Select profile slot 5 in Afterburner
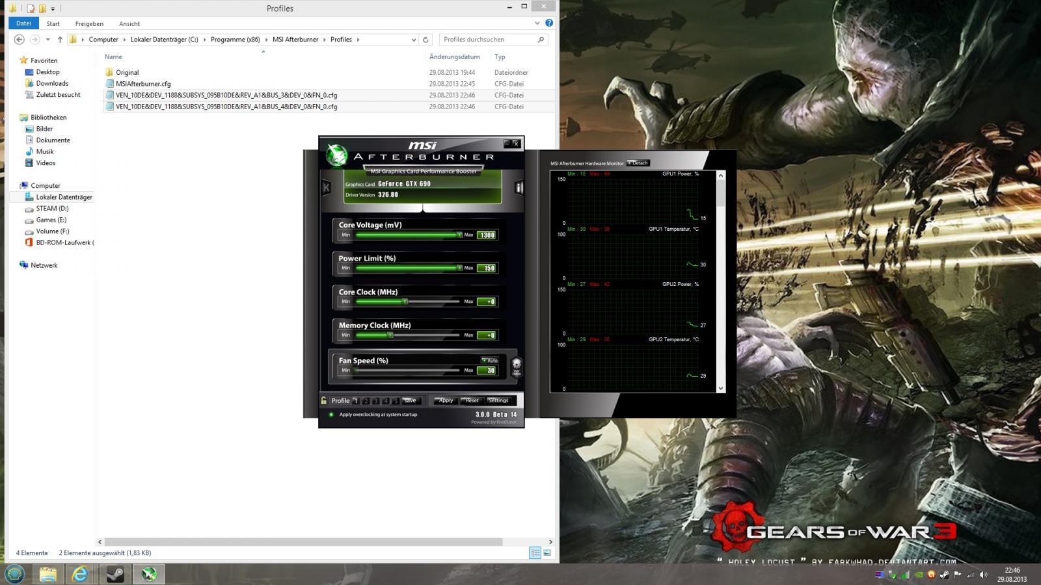The height and width of the screenshot is (585, 1041). click(x=396, y=401)
